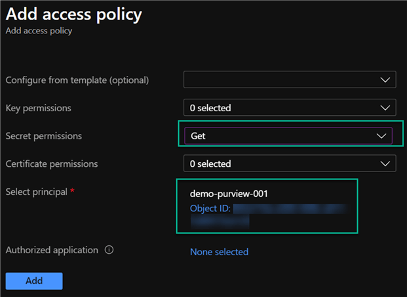
Task: Click chevron arrow of Key permissions dropdown
Action: [x=385, y=107]
